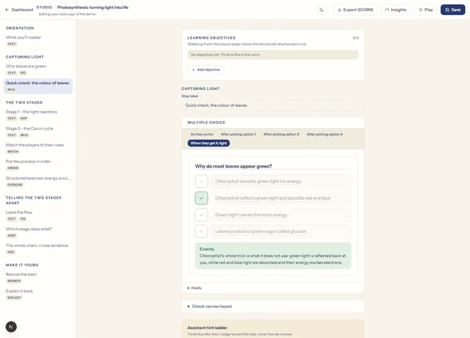Open 'Label the flow' step
The height and width of the screenshot is (338, 470).
(38, 215)
